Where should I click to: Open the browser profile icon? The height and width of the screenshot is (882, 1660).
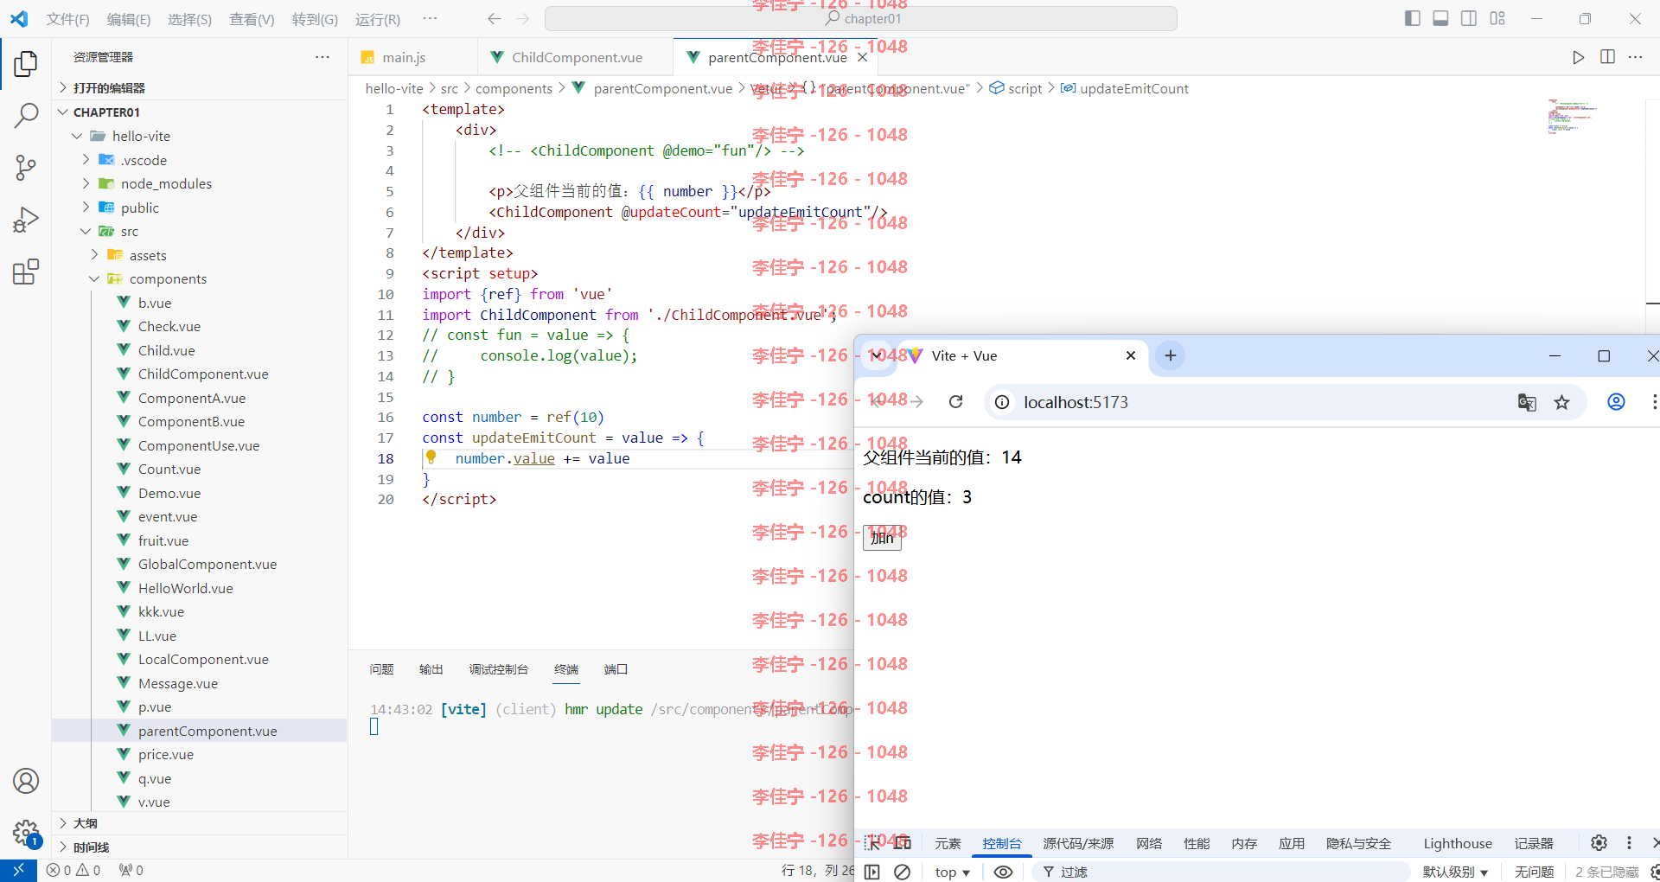[x=1616, y=402]
